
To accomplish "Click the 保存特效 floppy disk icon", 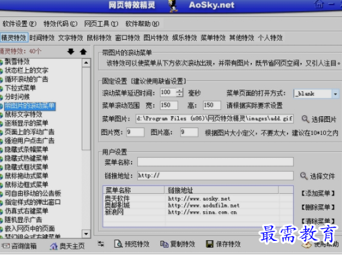I will (210, 244).
